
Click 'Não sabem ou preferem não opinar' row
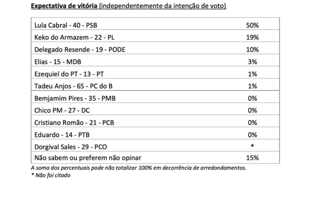coord(155,158)
